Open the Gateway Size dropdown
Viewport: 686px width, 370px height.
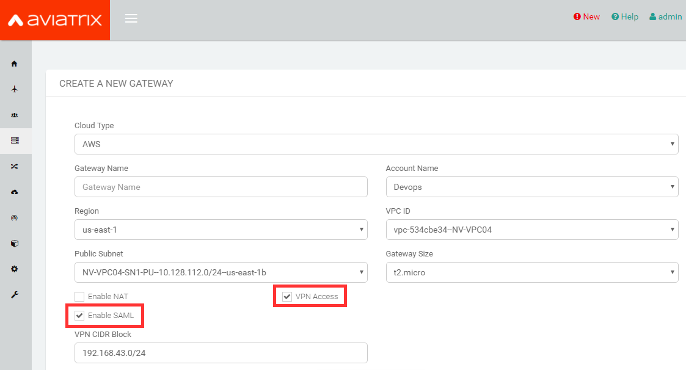click(x=531, y=273)
